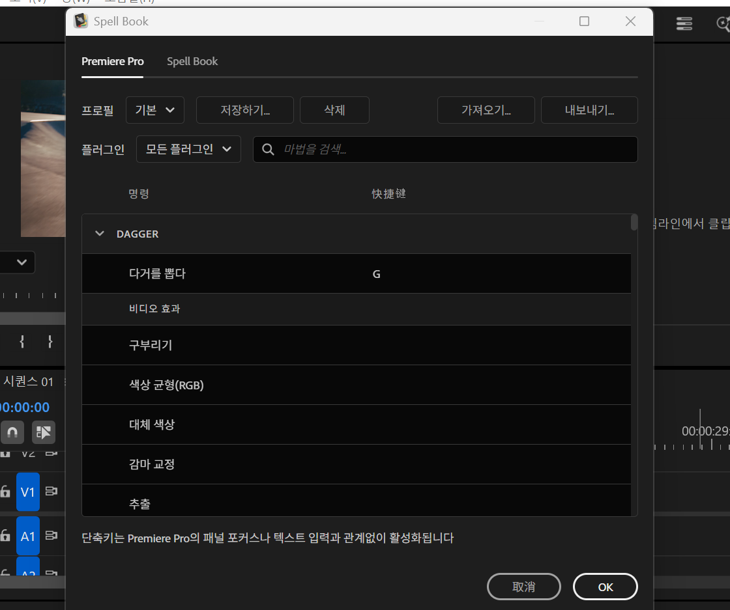
Task: Click the Mark In bracket icon
Action: click(x=22, y=342)
